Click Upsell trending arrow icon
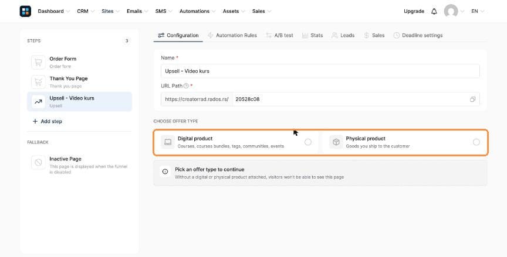Viewport: 507px width, 257px height. tap(38, 102)
